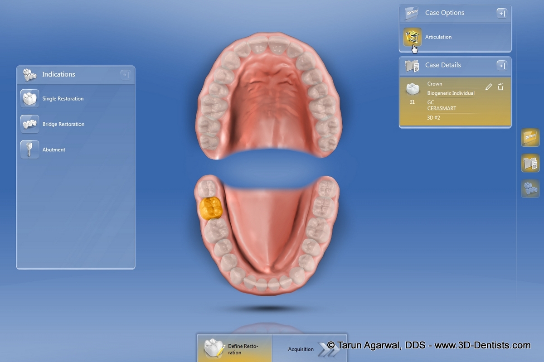Click the Case Options sidebar icon

pyautogui.click(x=530, y=138)
